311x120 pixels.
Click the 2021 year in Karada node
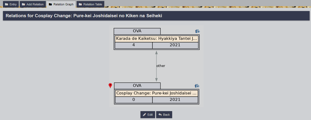(x=175, y=45)
